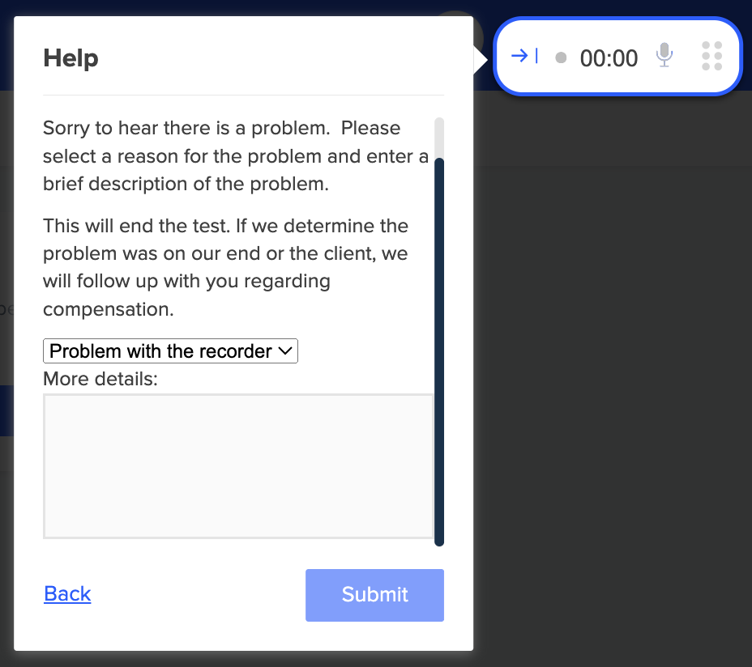The height and width of the screenshot is (667, 752).
Task: Click the Submit button
Action: click(374, 595)
